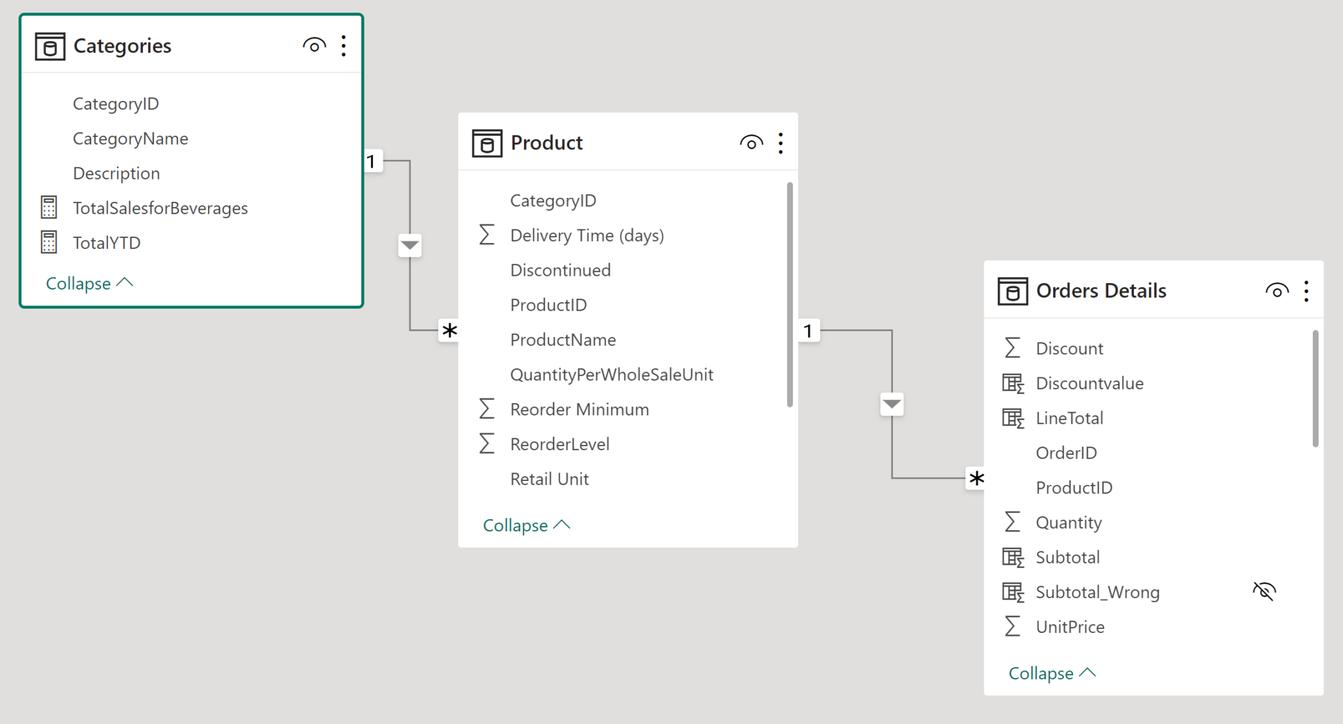Viewport: 1343px width, 724px height.
Task: Click the calculator icon beside TotalYTD
Action: click(49, 242)
